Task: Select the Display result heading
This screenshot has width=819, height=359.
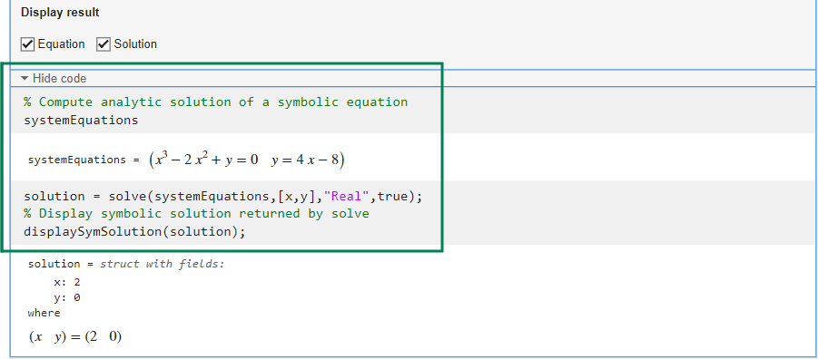Action: pyautogui.click(x=60, y=13)
